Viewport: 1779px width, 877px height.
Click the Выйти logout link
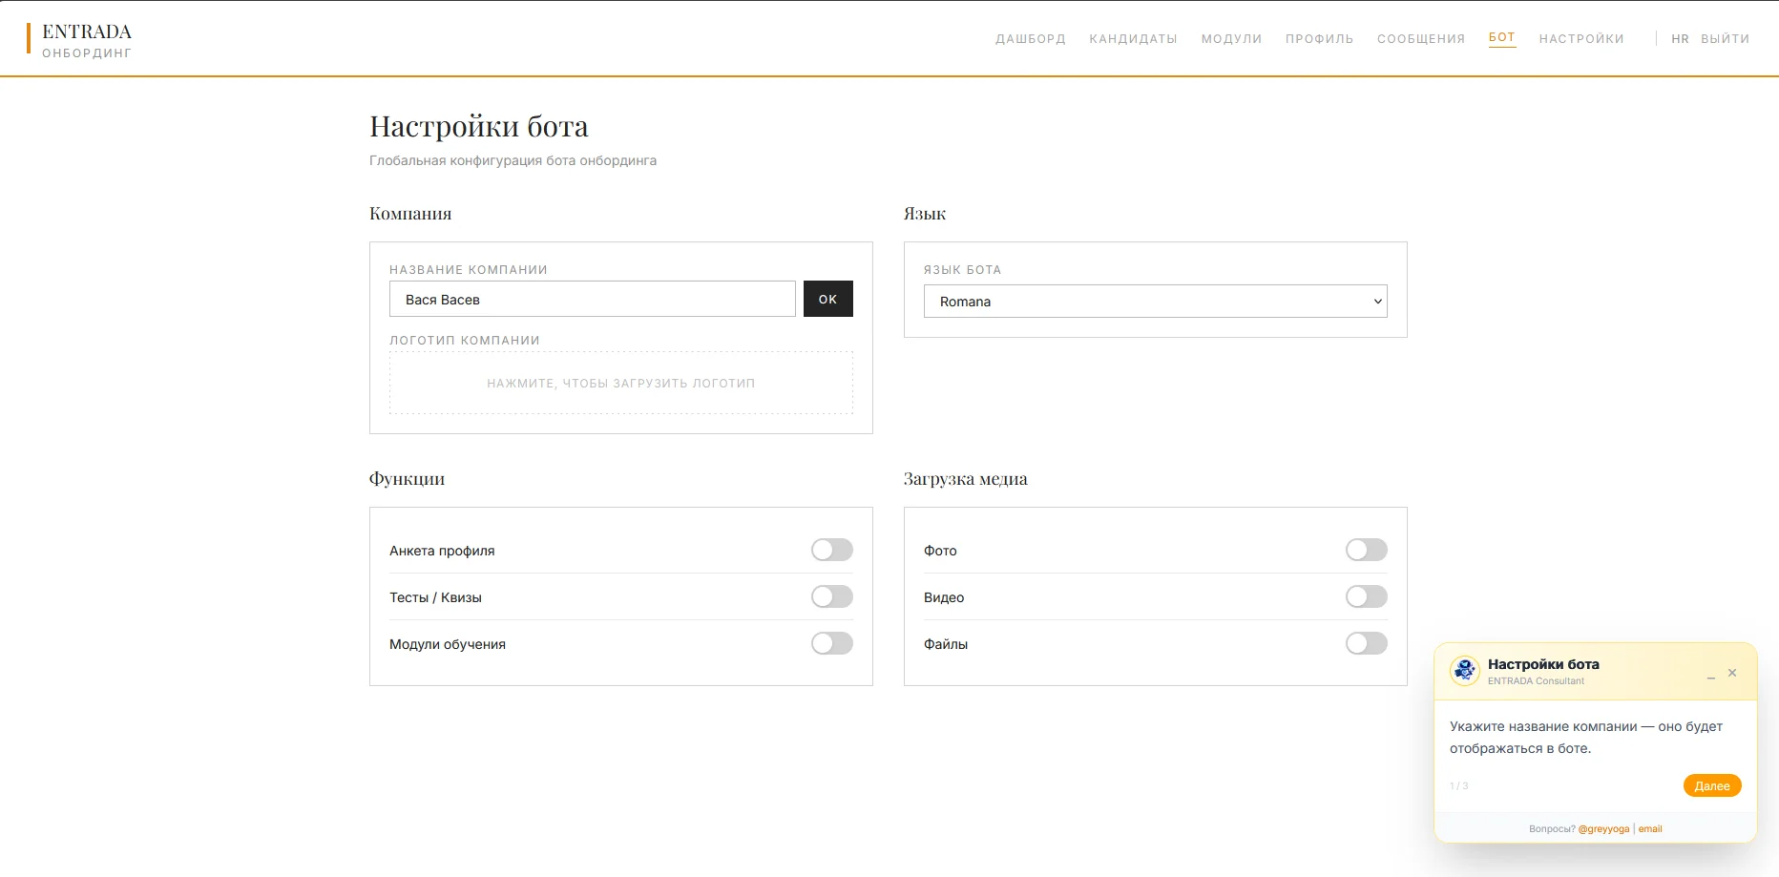(1726, 39)
